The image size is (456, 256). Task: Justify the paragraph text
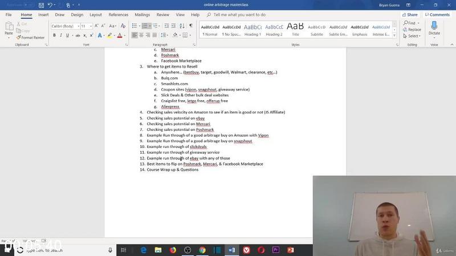point(154,35)
